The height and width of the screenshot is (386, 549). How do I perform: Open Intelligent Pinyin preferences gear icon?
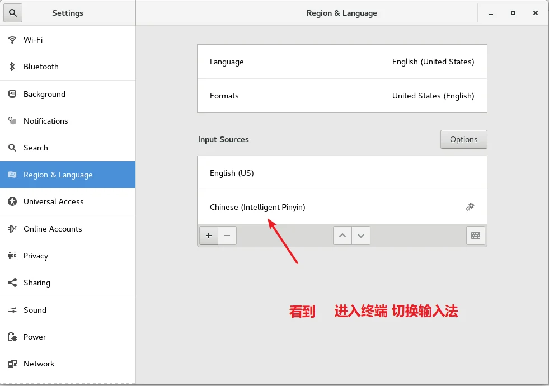click(x=470, y=207)
